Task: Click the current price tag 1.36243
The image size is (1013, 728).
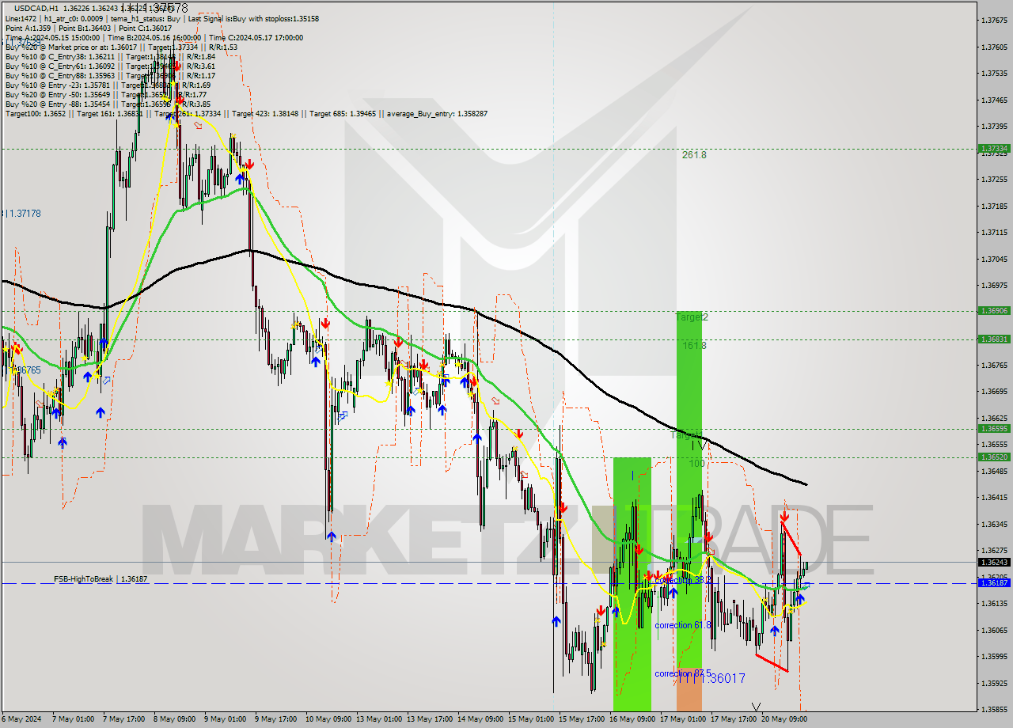Action: pos(994,562)
